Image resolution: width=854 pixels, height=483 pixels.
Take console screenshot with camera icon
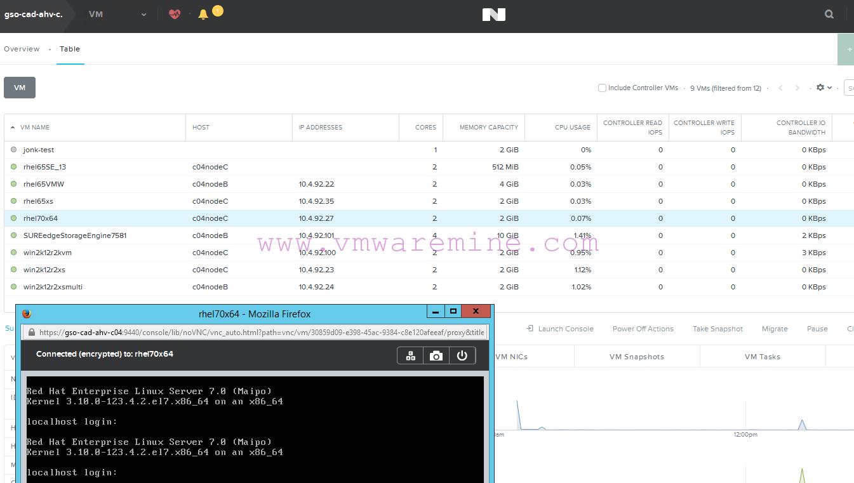[436, 355]
